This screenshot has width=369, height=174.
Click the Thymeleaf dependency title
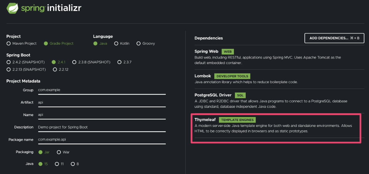pos(205,120)
